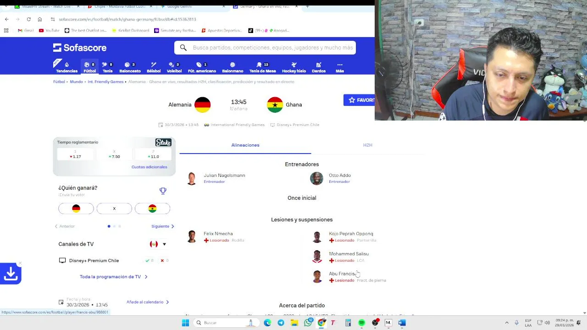587x330 pixels.
Task: Add match to favorites with star button
Action: coord(359,100)
